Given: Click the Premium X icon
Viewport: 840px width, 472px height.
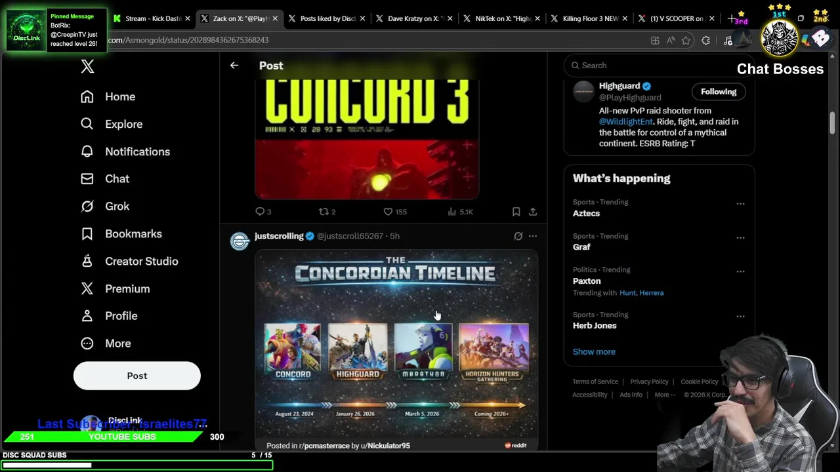Looking at the screenshot, I should click(x=87, y=288).
